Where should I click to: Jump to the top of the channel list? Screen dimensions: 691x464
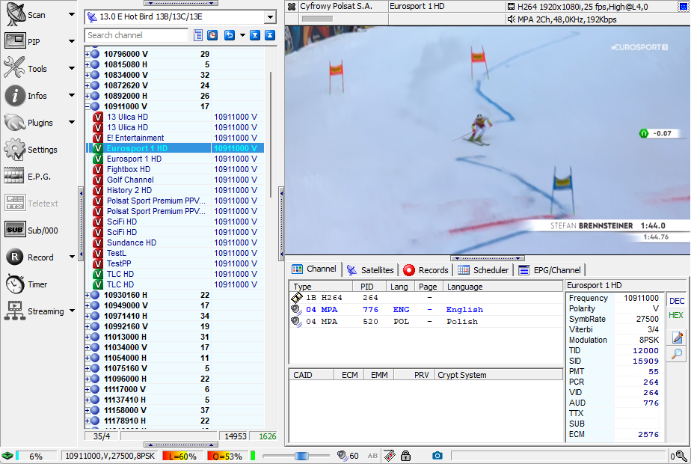coord(270,35)
